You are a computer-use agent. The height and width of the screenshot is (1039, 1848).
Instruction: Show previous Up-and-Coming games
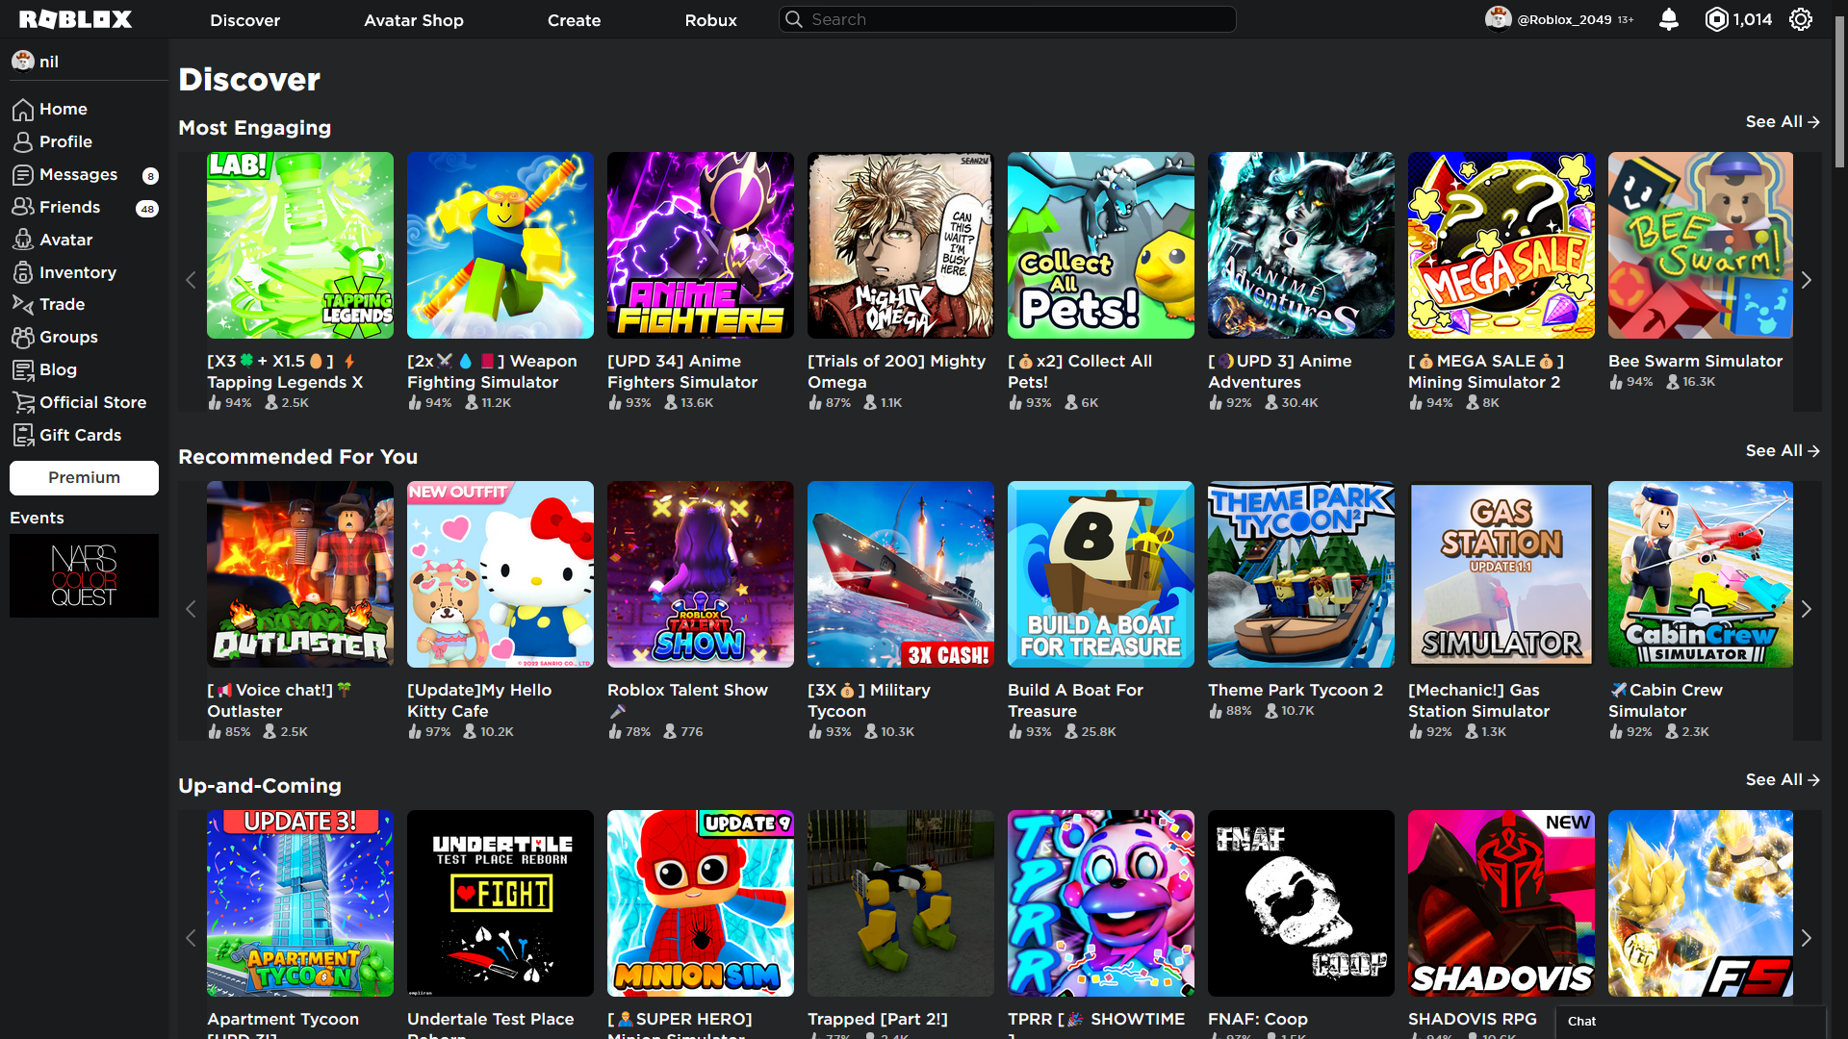tap(191, 938)
